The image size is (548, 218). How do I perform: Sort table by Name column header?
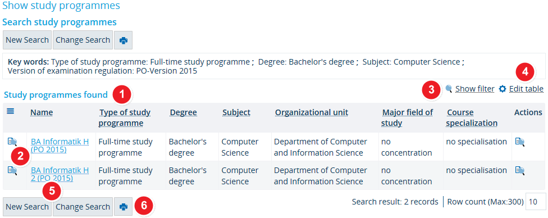click(x=42, y=112)
